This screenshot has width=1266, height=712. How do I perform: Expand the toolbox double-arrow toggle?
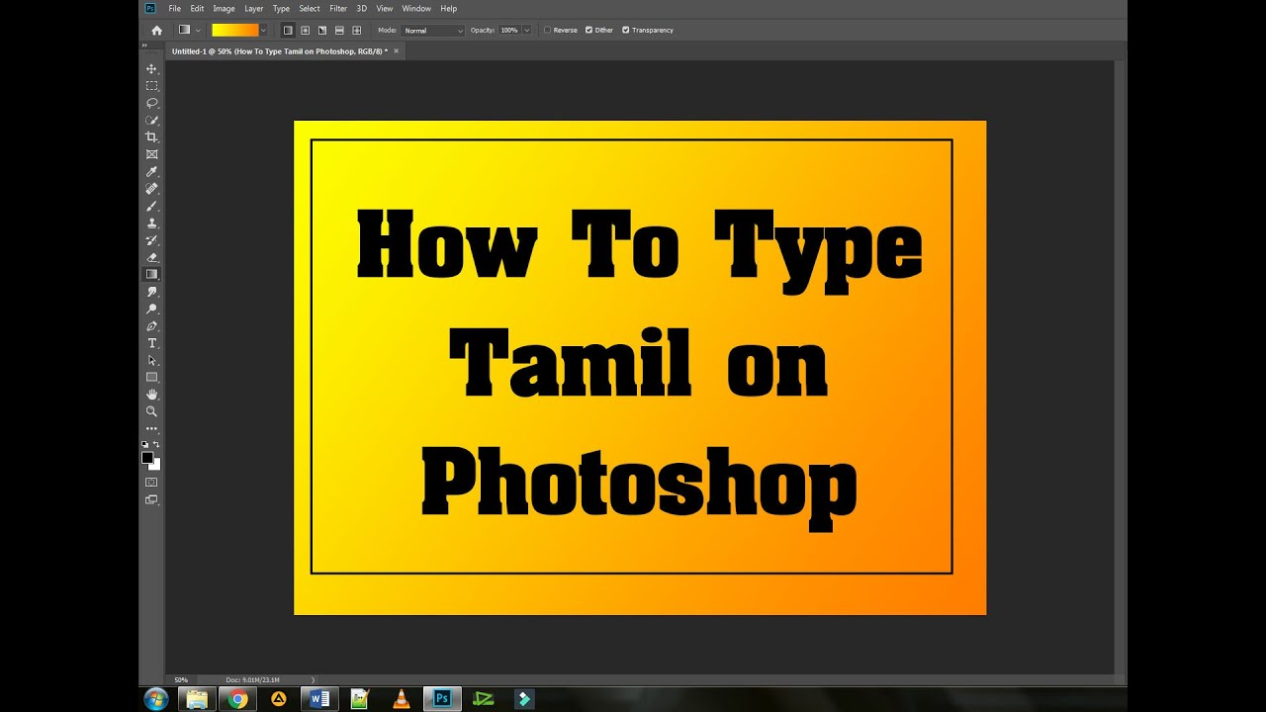pos(144,45)
